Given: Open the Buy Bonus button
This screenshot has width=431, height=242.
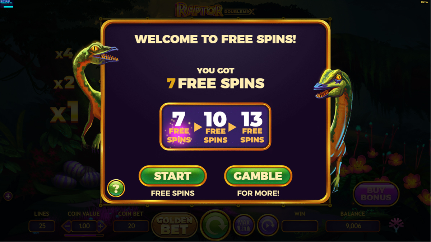Looking at the screenshot, I should click(376, 194).
